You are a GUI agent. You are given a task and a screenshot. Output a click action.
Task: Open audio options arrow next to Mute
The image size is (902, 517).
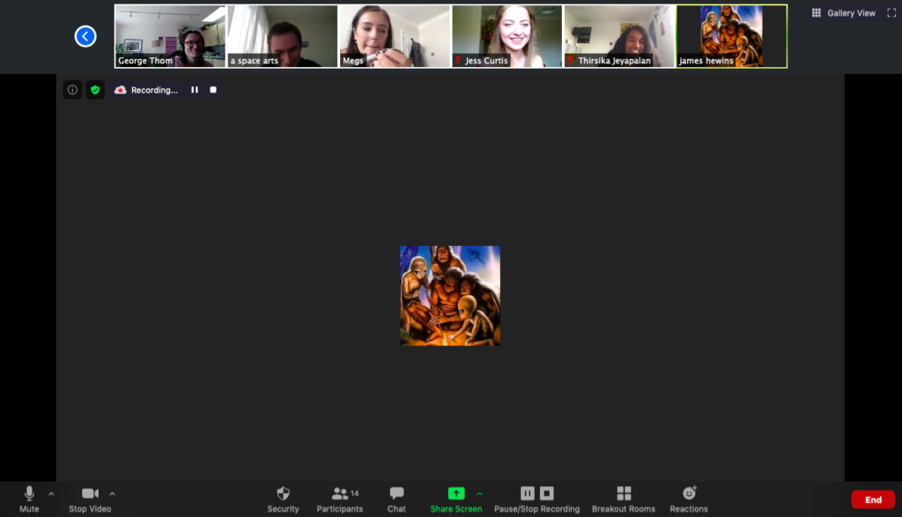coord(51,493)
